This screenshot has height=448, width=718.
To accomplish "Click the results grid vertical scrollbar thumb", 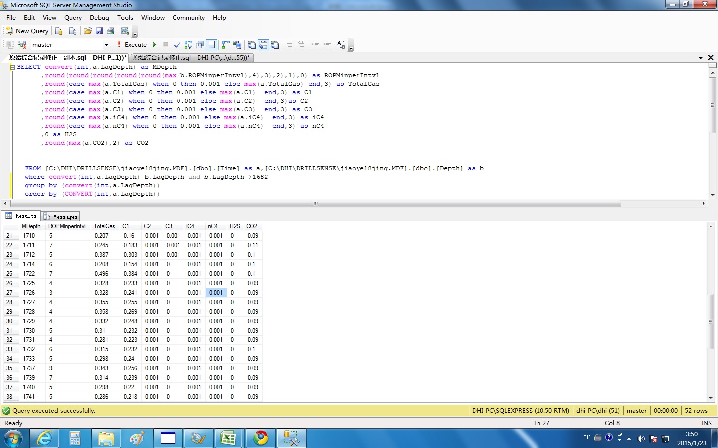I will (711, 321).
